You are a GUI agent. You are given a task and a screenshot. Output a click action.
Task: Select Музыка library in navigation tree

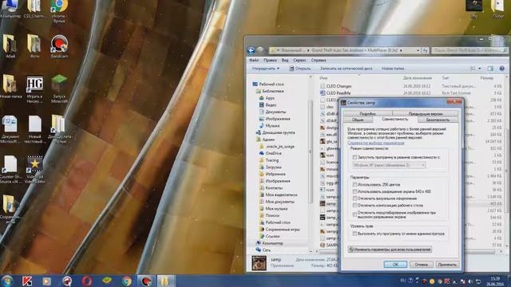point(269,126)
